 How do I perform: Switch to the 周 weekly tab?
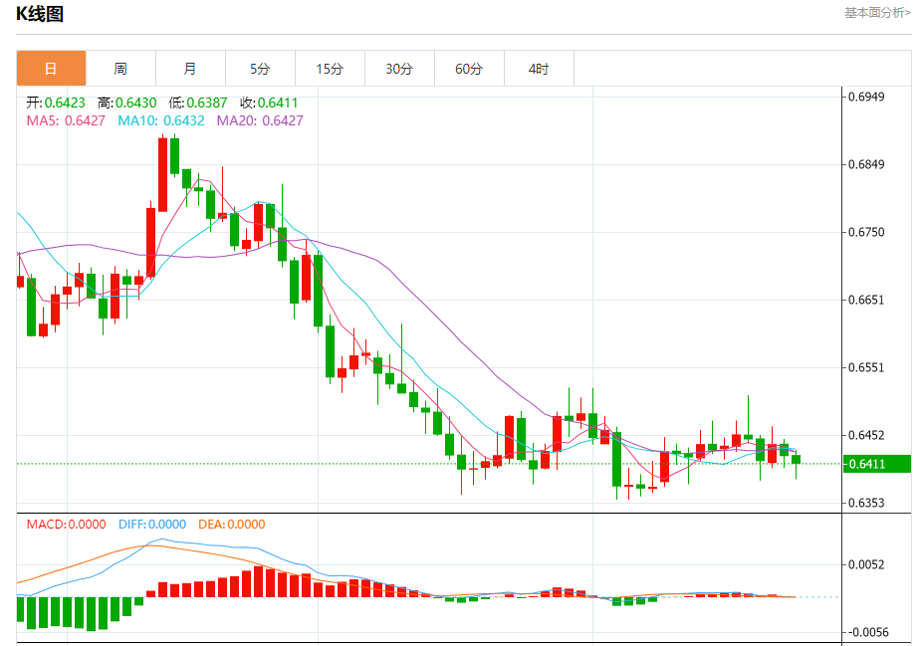point(120,69)
